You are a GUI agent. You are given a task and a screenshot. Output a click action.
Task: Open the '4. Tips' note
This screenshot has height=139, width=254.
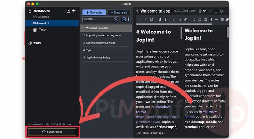106,50
